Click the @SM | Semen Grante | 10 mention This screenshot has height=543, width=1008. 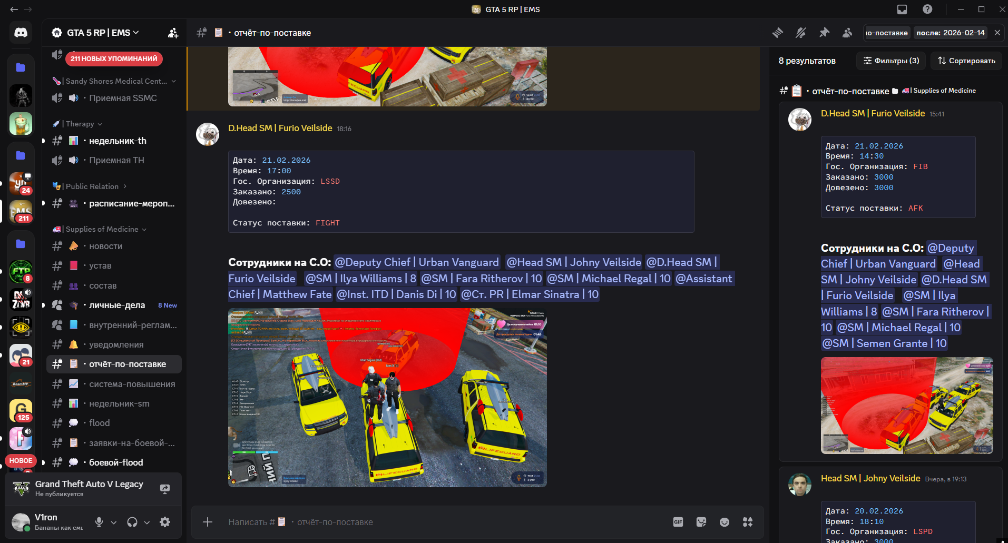point(884,343)
